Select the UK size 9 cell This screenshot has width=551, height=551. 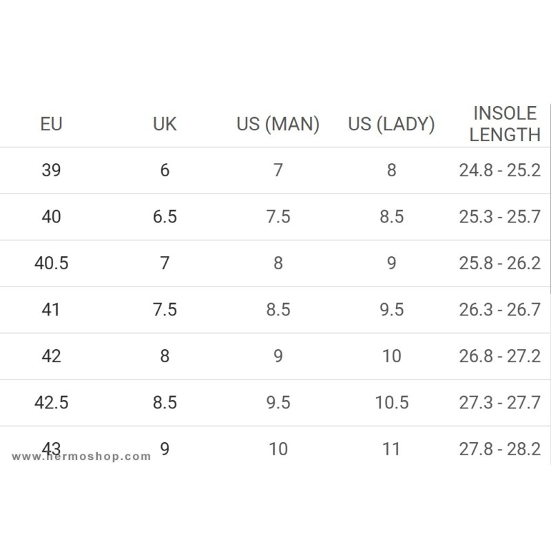click(165, 449)
